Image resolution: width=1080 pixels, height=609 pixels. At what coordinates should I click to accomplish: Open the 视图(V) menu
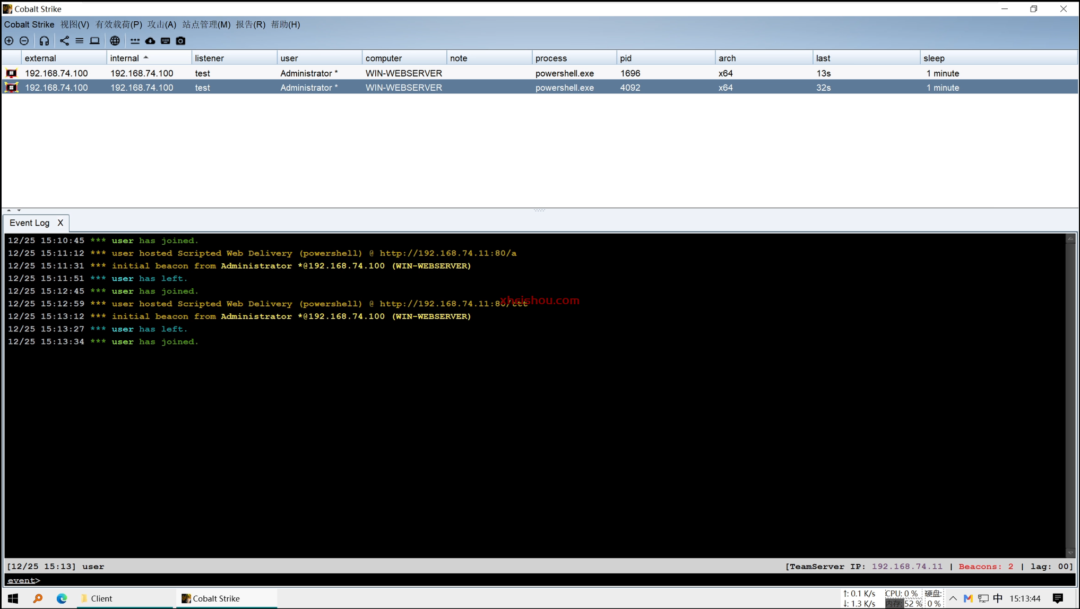[x=75, y=24]
